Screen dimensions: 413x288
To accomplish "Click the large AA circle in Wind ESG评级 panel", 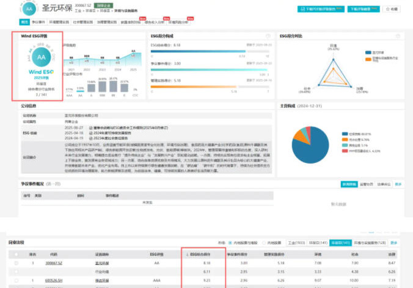I will [x=42, y=57].
